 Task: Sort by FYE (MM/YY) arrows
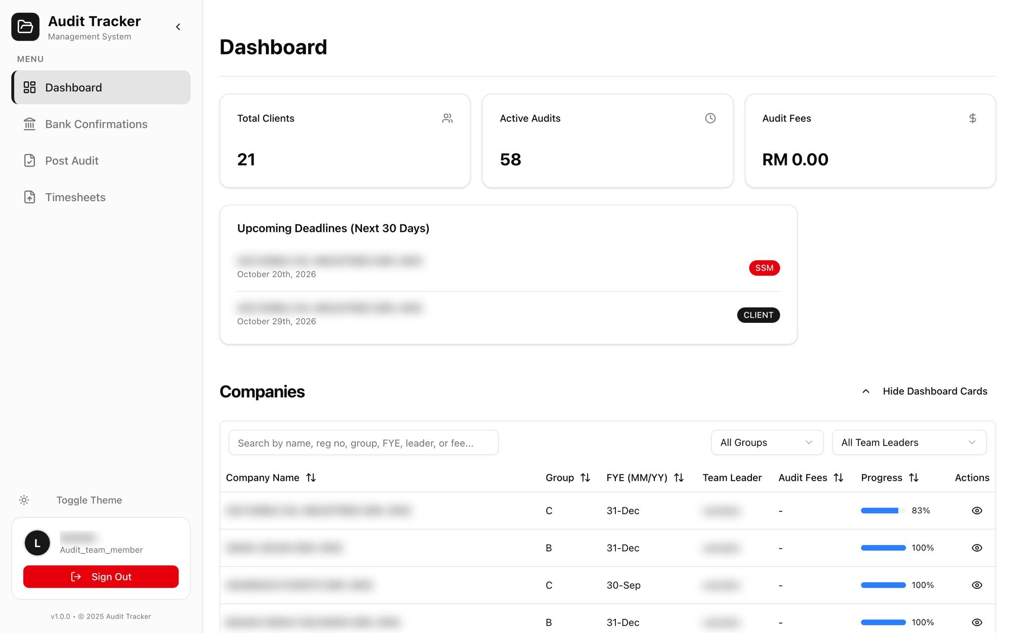(x=679, y=478)
